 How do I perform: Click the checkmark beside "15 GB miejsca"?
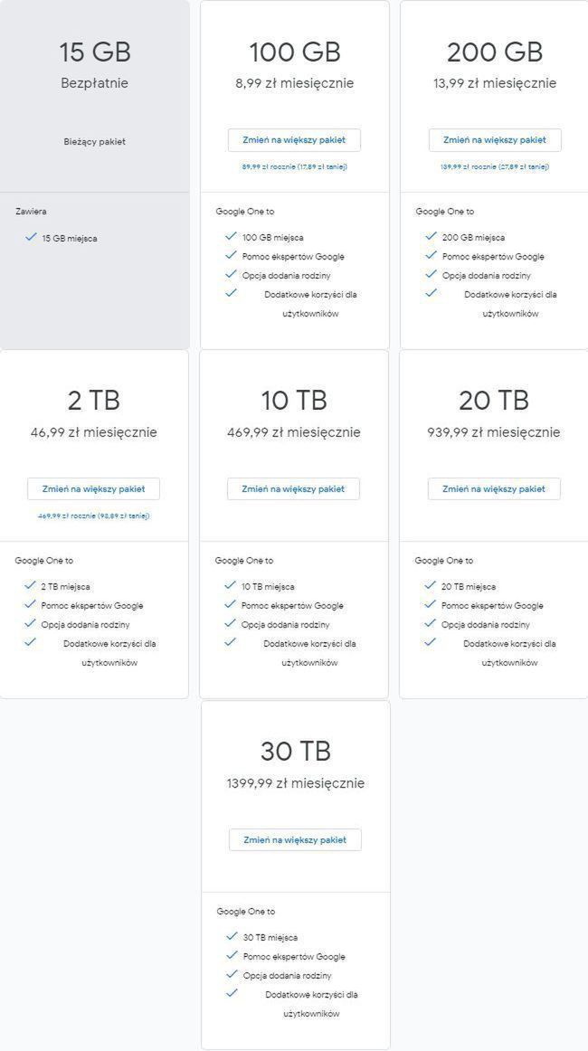tap(32, 237)
